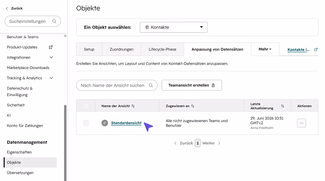This screenshot has width=325, height=181.
Task: Select the Anpassung von Datensätzen tab
Action: 218,49
